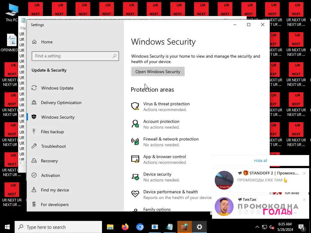
Task: Select the Delivery Optimization icon
Action: point(34,103)
